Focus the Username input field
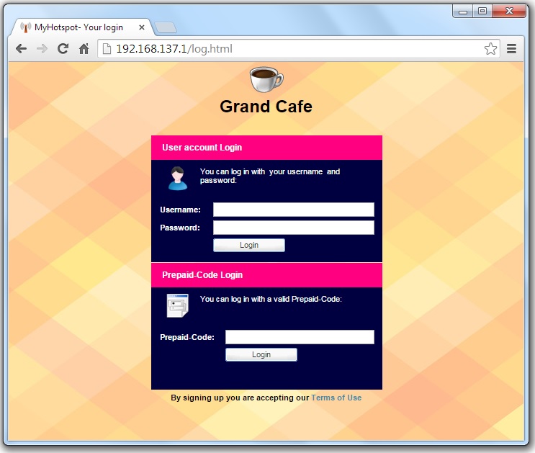Screen dimensions: 535x453 [294, 210]
